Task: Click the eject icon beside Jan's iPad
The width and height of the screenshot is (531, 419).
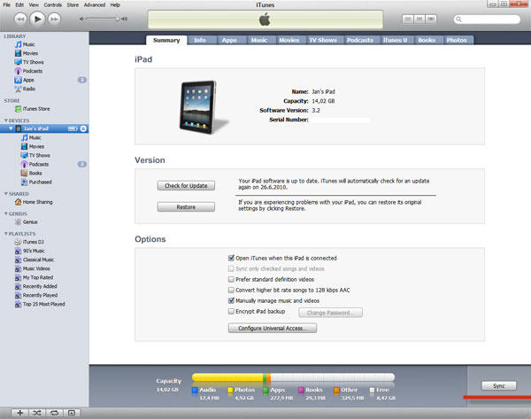Action: (82, 128)
